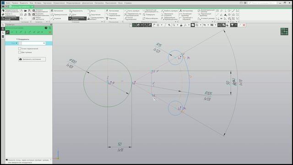
Task: Click the zoom magnifier icon
Action: (x=174, y=25)
